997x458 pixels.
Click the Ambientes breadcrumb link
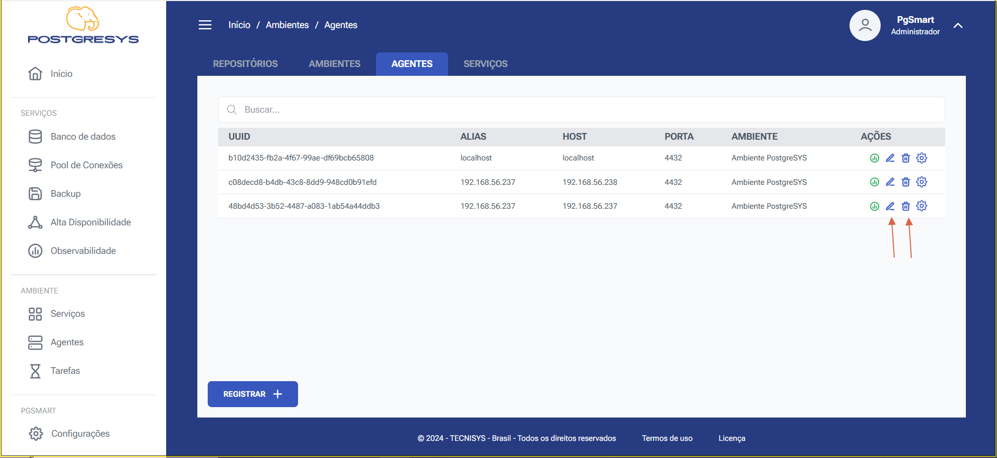coord(287,25)
